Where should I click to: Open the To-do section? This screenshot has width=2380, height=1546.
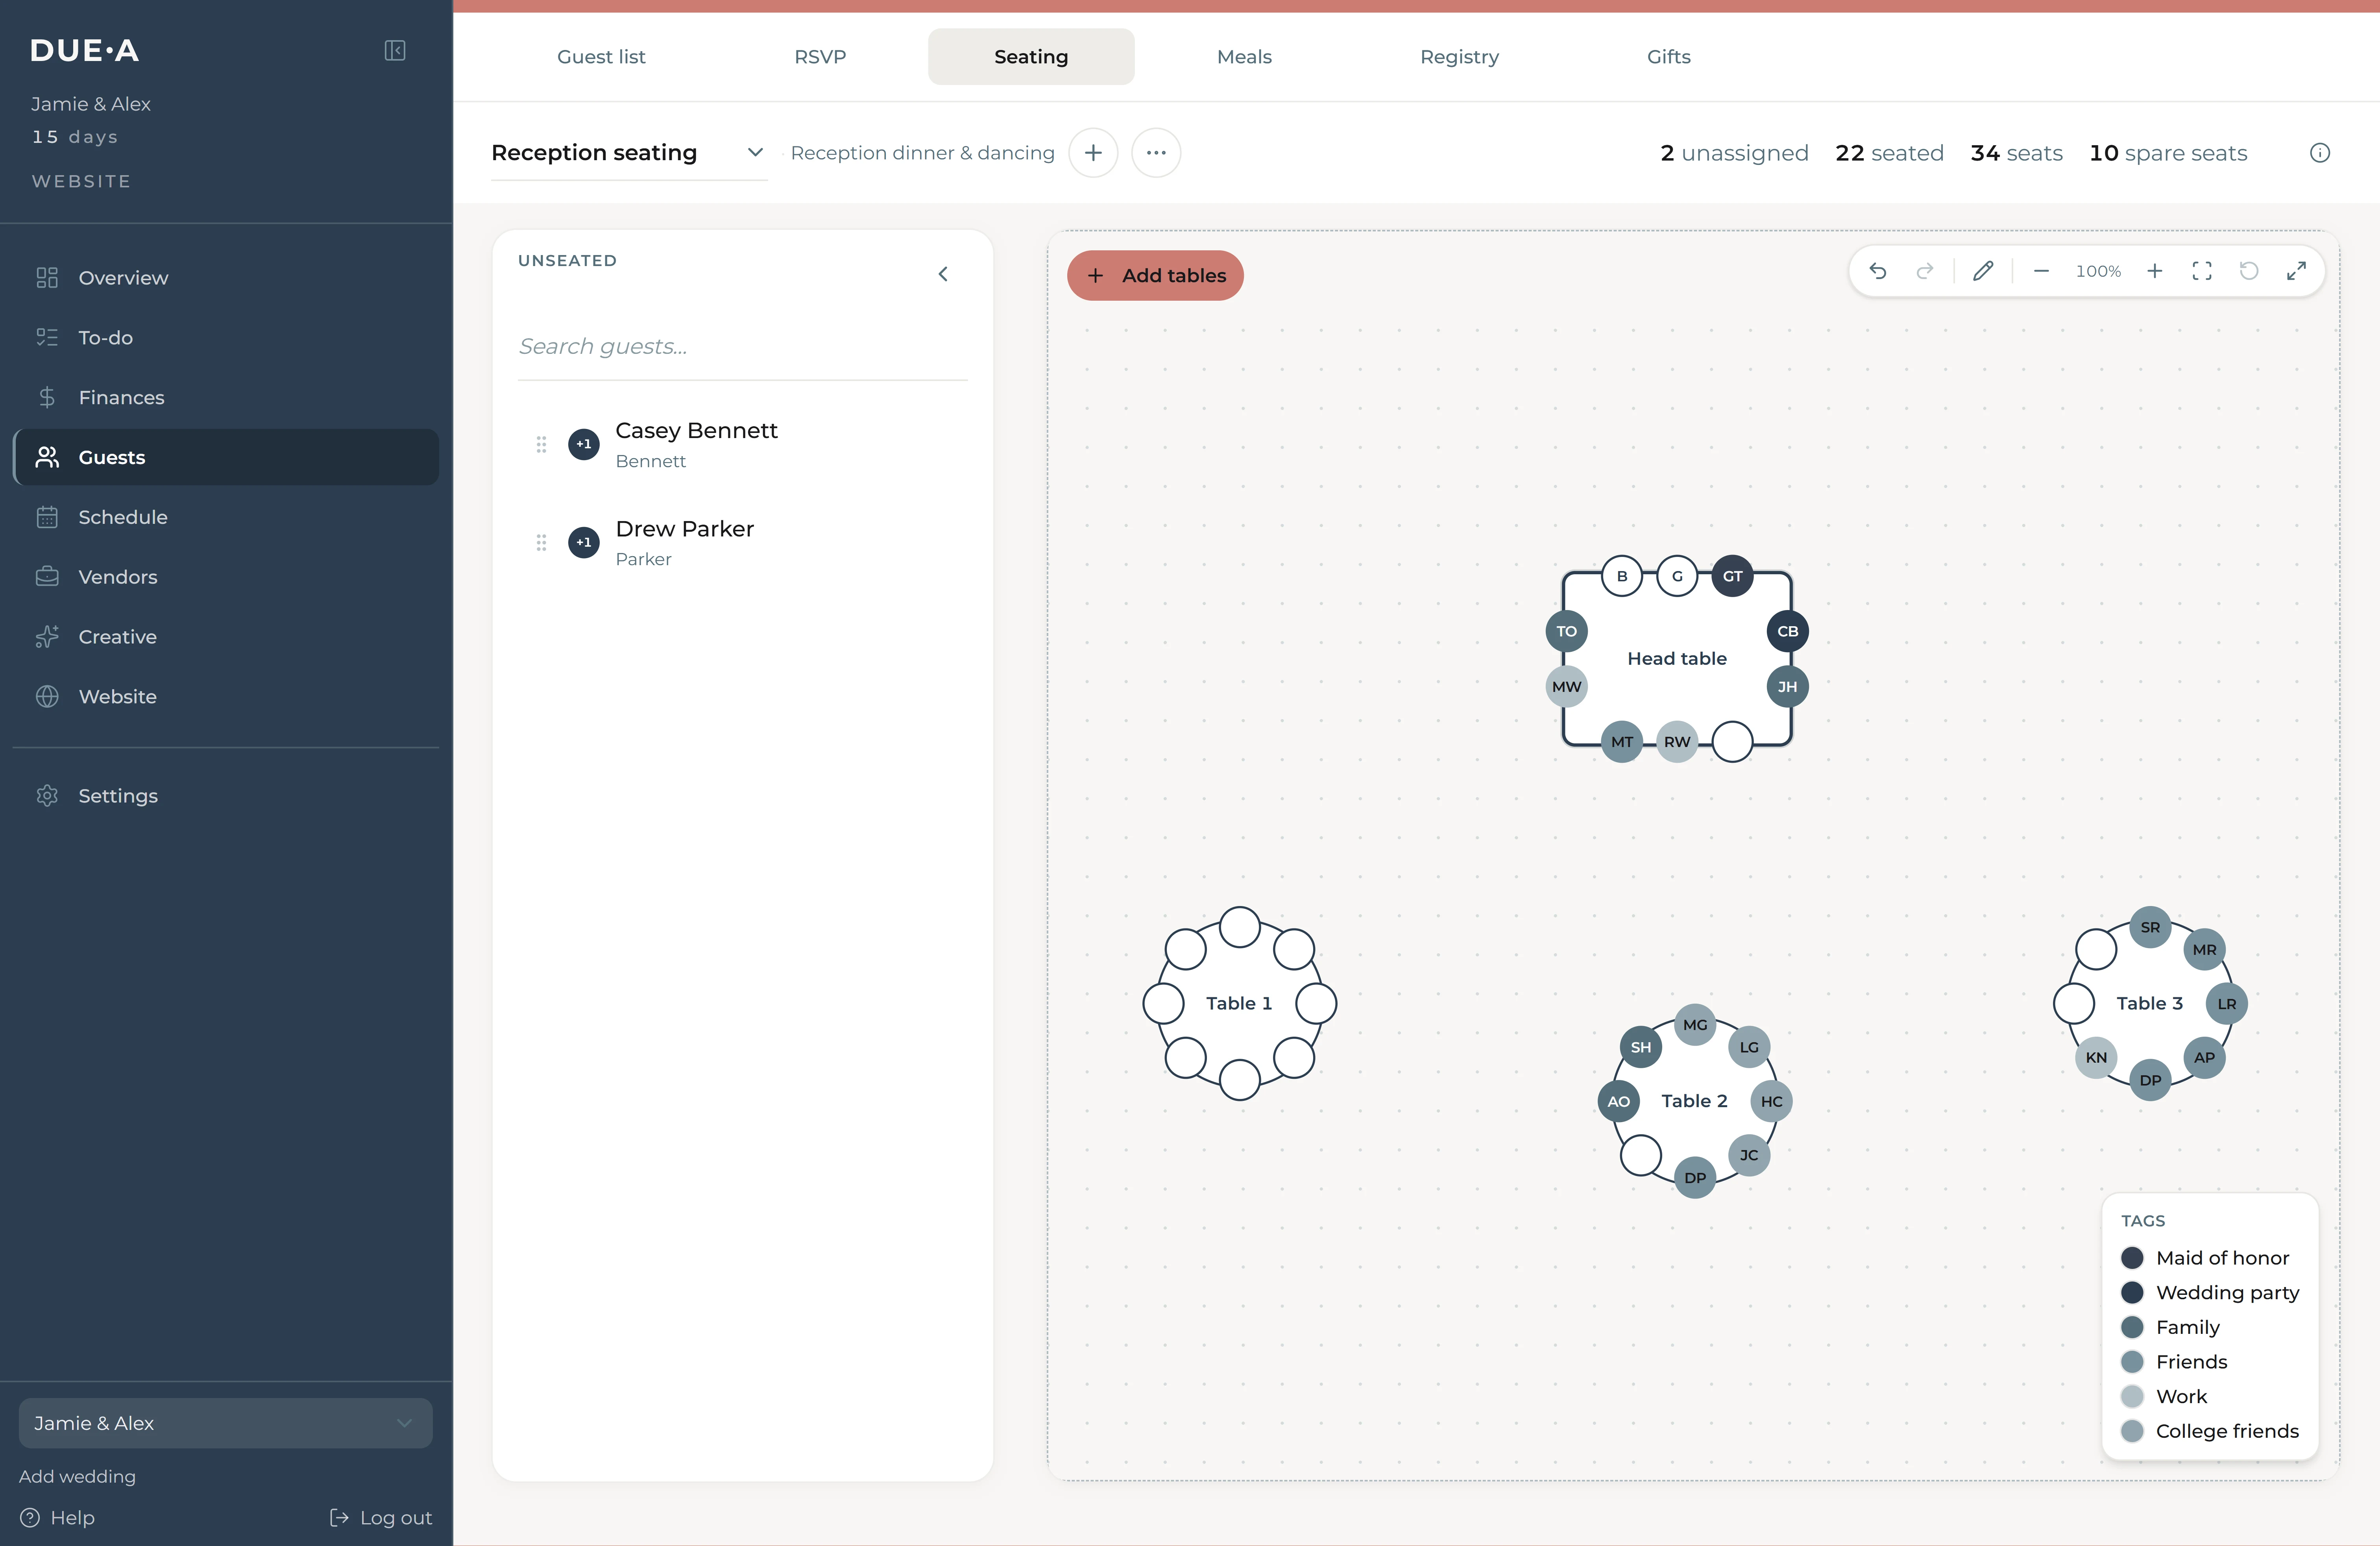coord(226,338)
